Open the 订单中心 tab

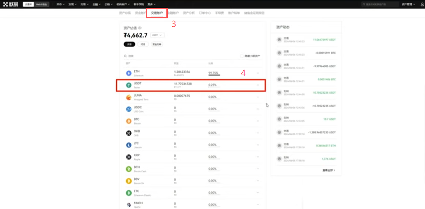point(205,13)
